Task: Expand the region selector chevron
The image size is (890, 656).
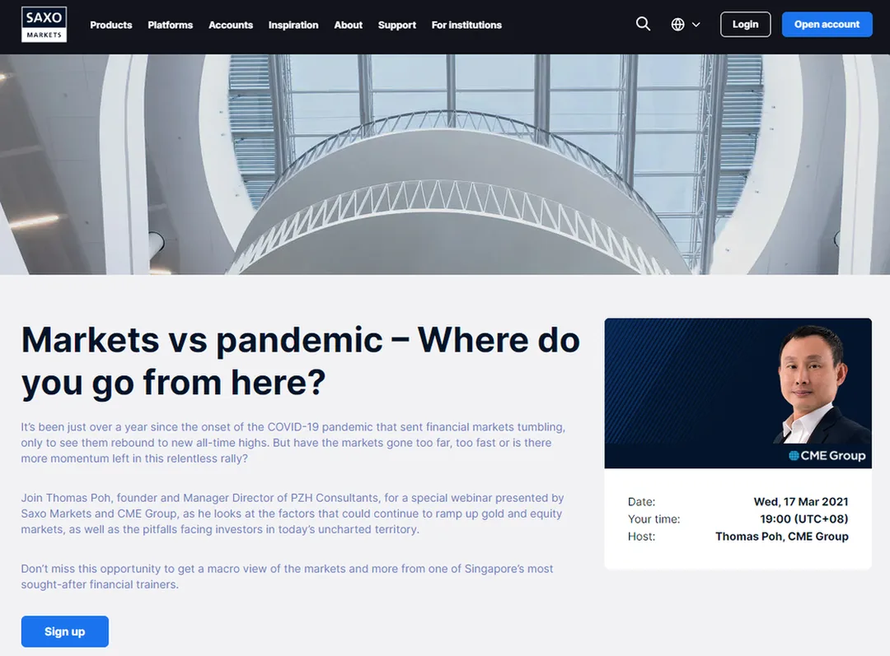Action: [696, 25]
